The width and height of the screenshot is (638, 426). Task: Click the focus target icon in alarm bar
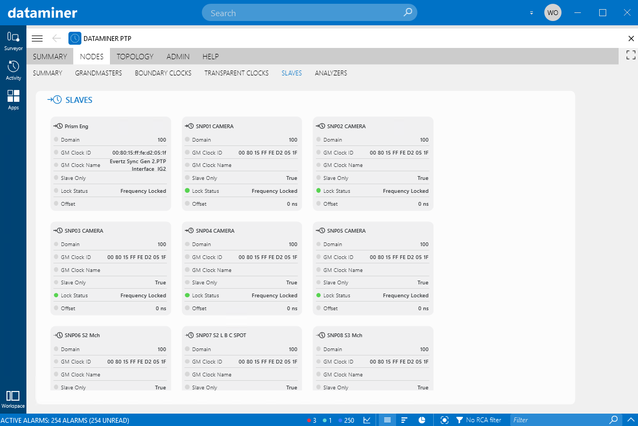tap(445, 420)
